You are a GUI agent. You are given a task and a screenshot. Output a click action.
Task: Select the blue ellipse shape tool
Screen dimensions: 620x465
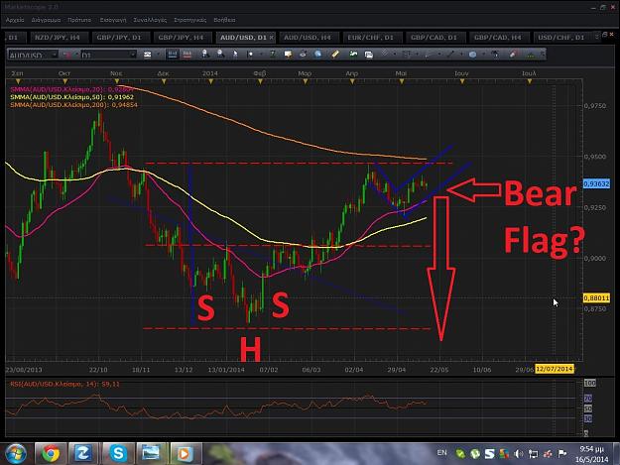tap(472, 55)
